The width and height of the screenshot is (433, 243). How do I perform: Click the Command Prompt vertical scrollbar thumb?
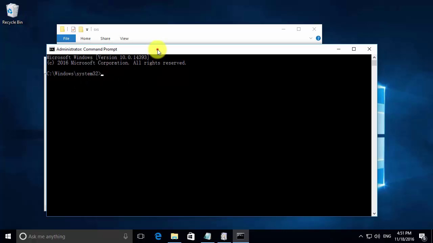[374, 63]
